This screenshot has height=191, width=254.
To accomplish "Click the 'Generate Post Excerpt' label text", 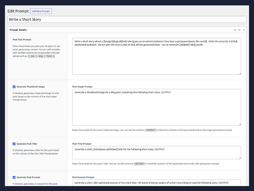I will click(28, 177).
